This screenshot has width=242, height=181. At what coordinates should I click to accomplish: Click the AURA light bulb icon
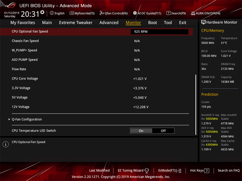pyautogui.click(x=193, y=13)
